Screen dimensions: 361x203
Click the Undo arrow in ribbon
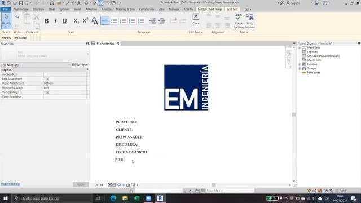17,17
